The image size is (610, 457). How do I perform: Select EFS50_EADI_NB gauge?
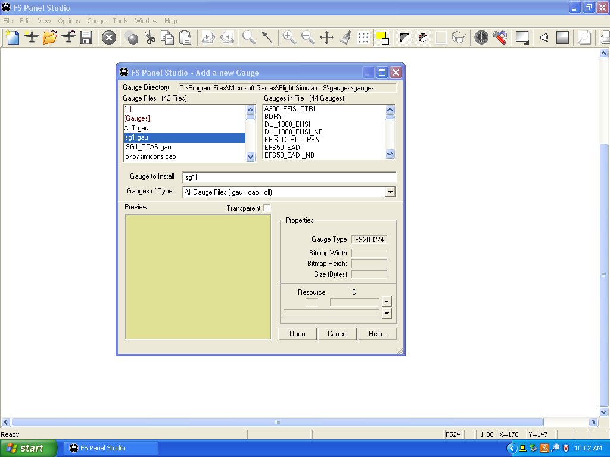[x=323, y=155]
